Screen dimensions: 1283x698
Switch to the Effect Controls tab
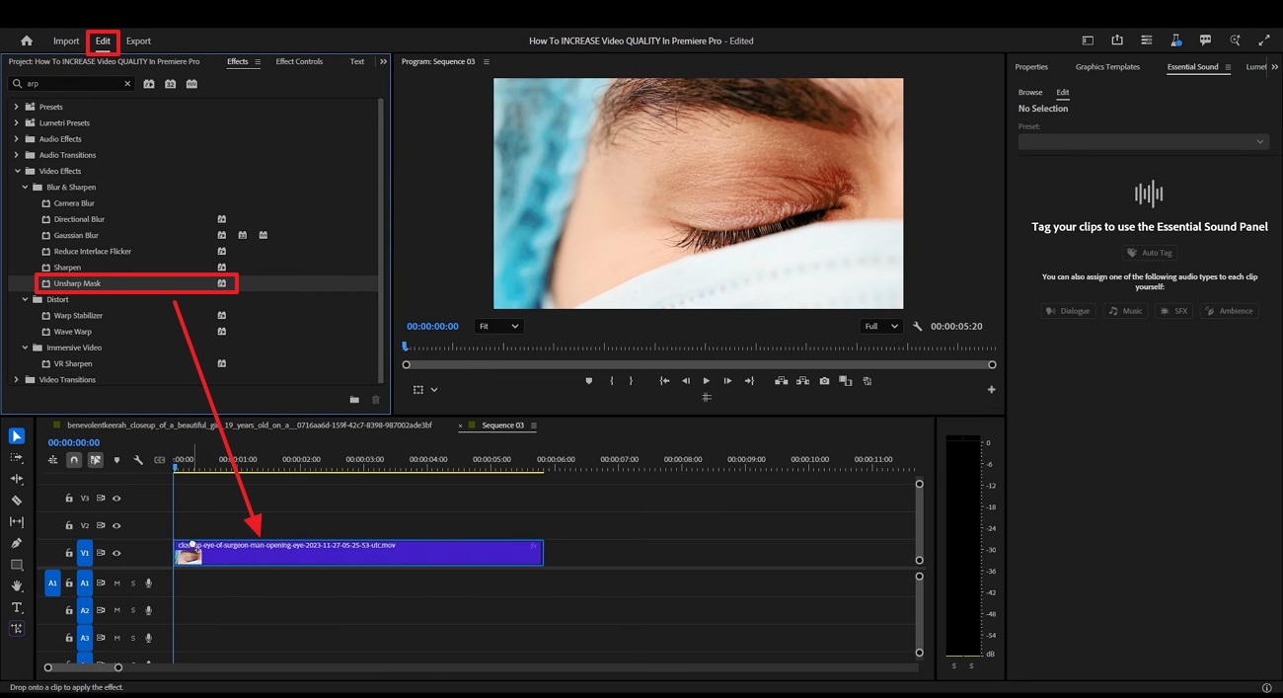coord(299,61)
